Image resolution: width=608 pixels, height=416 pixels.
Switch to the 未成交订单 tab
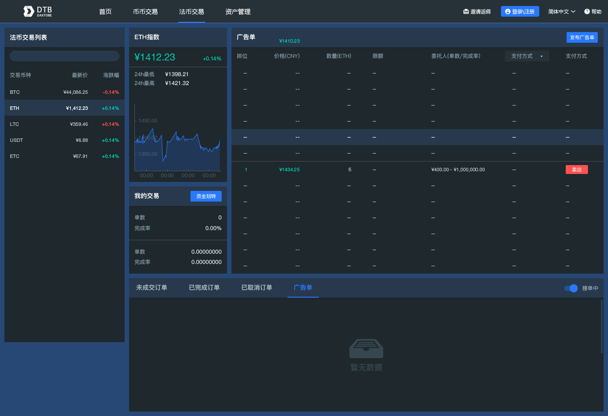click(152, 288)
